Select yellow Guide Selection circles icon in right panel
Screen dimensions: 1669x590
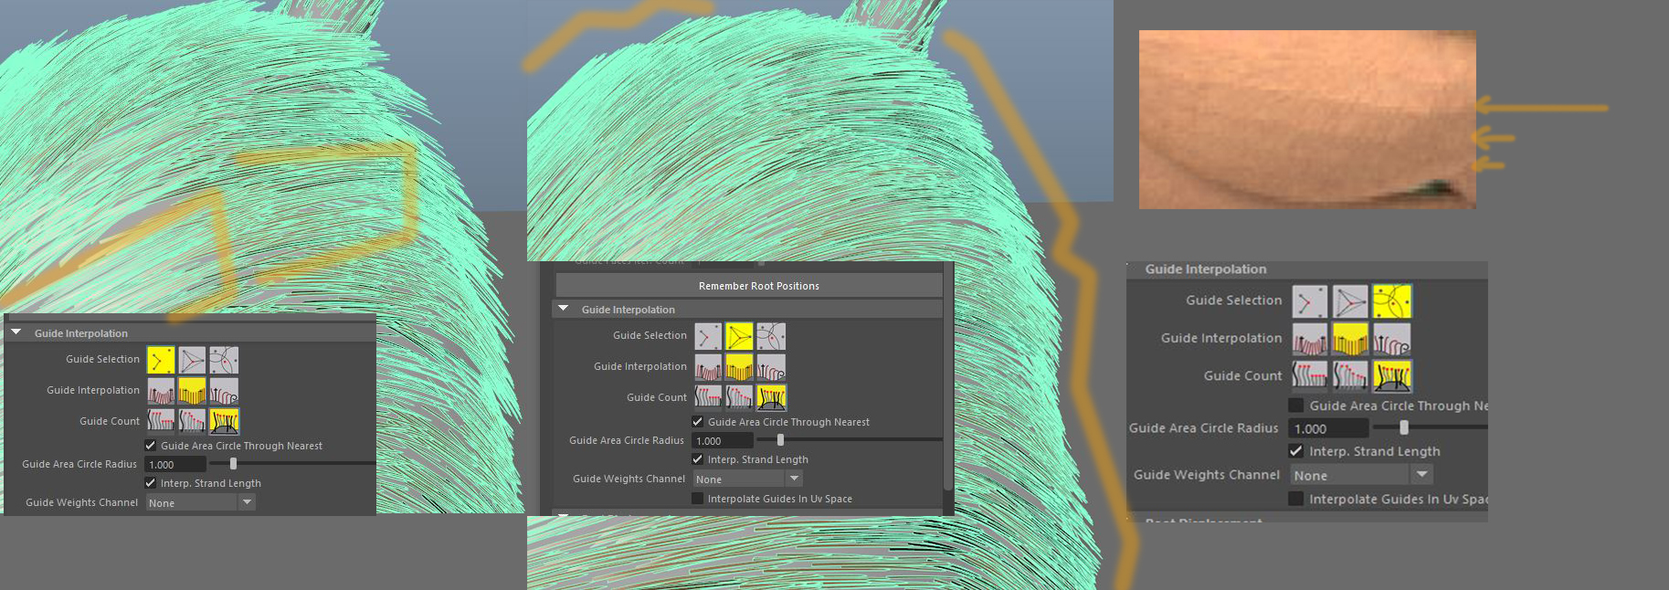pyautogui.click(x=1391, y=301)
